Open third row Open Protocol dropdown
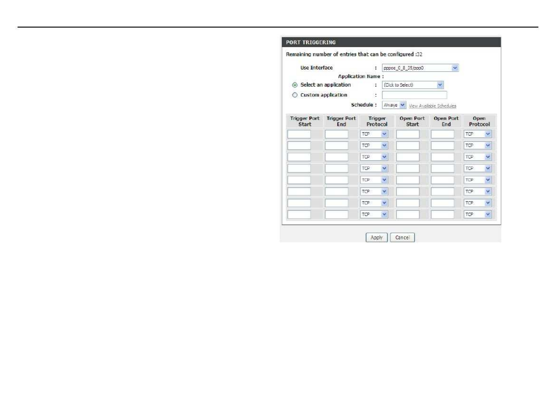This screenshot has height=393, width=555. (478, 157)
